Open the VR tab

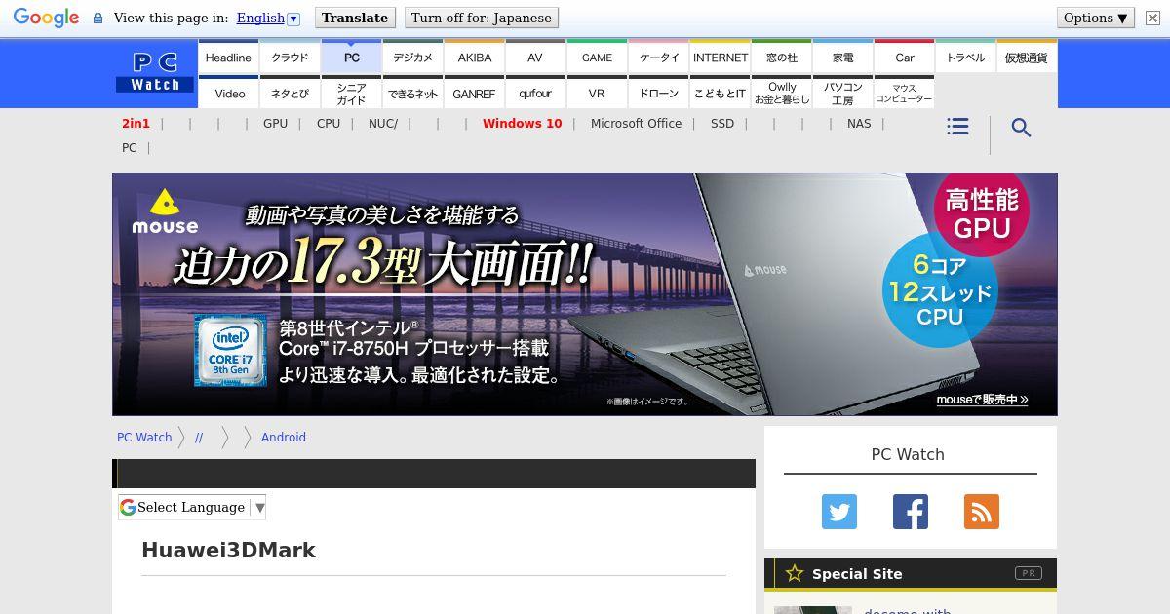pyautogui.click(x=597, y=93)
